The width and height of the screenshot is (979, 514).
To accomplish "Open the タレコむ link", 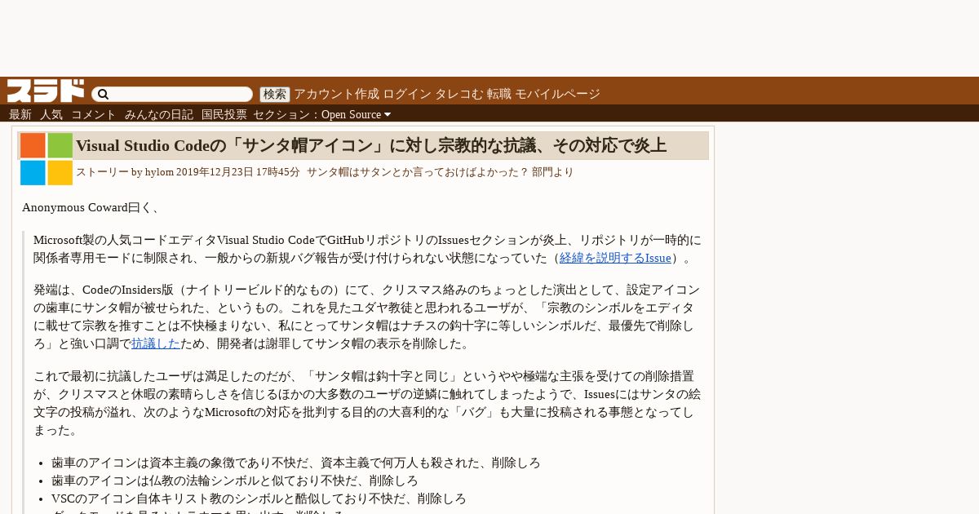I will click(x=458, y=94).
